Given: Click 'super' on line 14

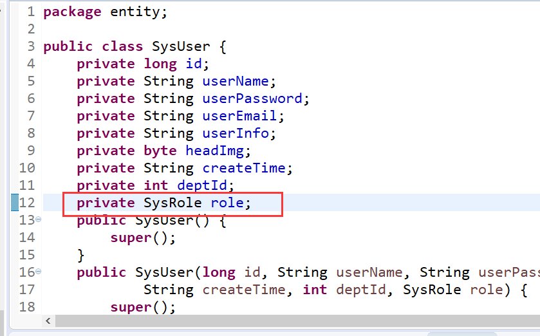Looking at the screenshot, I should [131, 238].
